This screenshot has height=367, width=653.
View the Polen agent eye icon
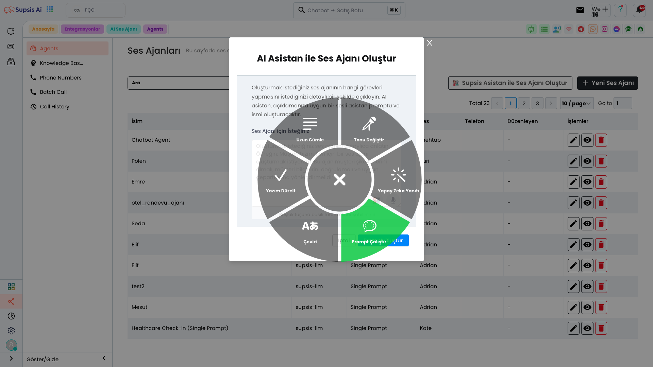tap(587, 161)
